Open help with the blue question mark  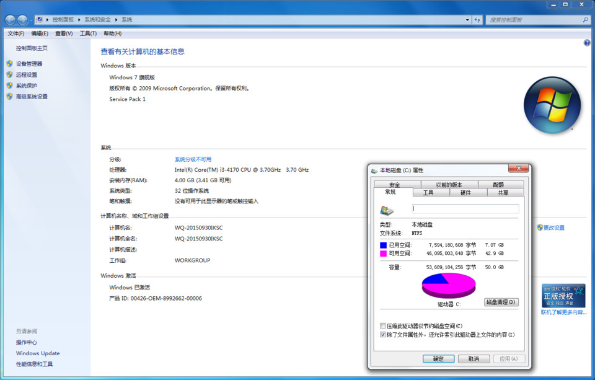point(587,43)
